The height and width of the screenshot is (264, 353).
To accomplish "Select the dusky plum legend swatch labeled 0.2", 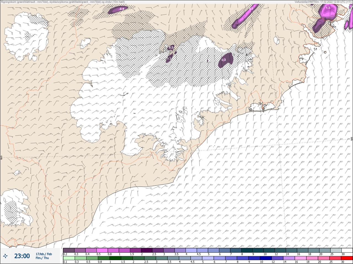I will pos(69,250).
